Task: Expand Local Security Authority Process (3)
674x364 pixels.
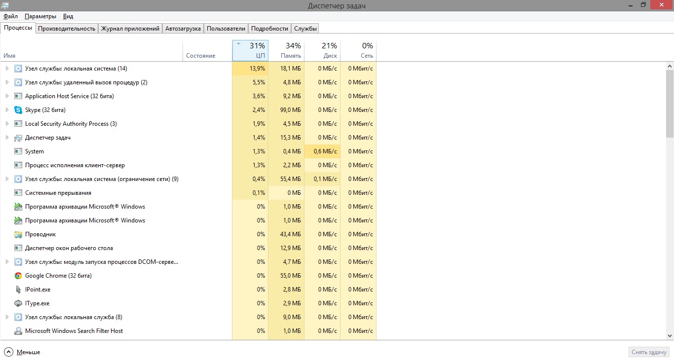Action: click(7, 124)
